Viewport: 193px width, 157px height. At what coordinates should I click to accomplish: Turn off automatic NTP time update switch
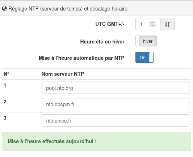pyautogui.click(x=144, y=57)
